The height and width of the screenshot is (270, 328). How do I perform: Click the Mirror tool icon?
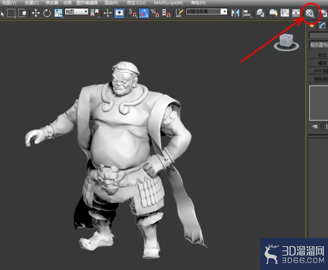pyautogui.click(x=235, y=13)
